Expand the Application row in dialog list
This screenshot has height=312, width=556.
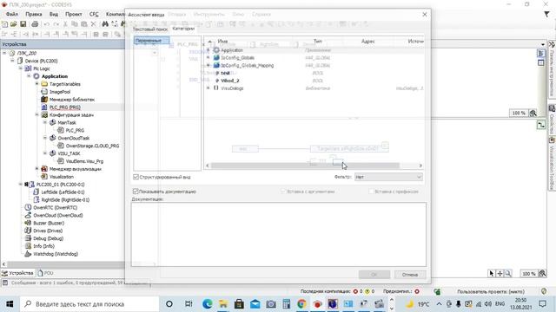[208, 50]
